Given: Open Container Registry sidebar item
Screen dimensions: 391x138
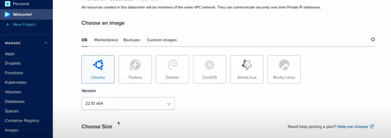Looking at the screenshot, I should [x=22, y=120].
